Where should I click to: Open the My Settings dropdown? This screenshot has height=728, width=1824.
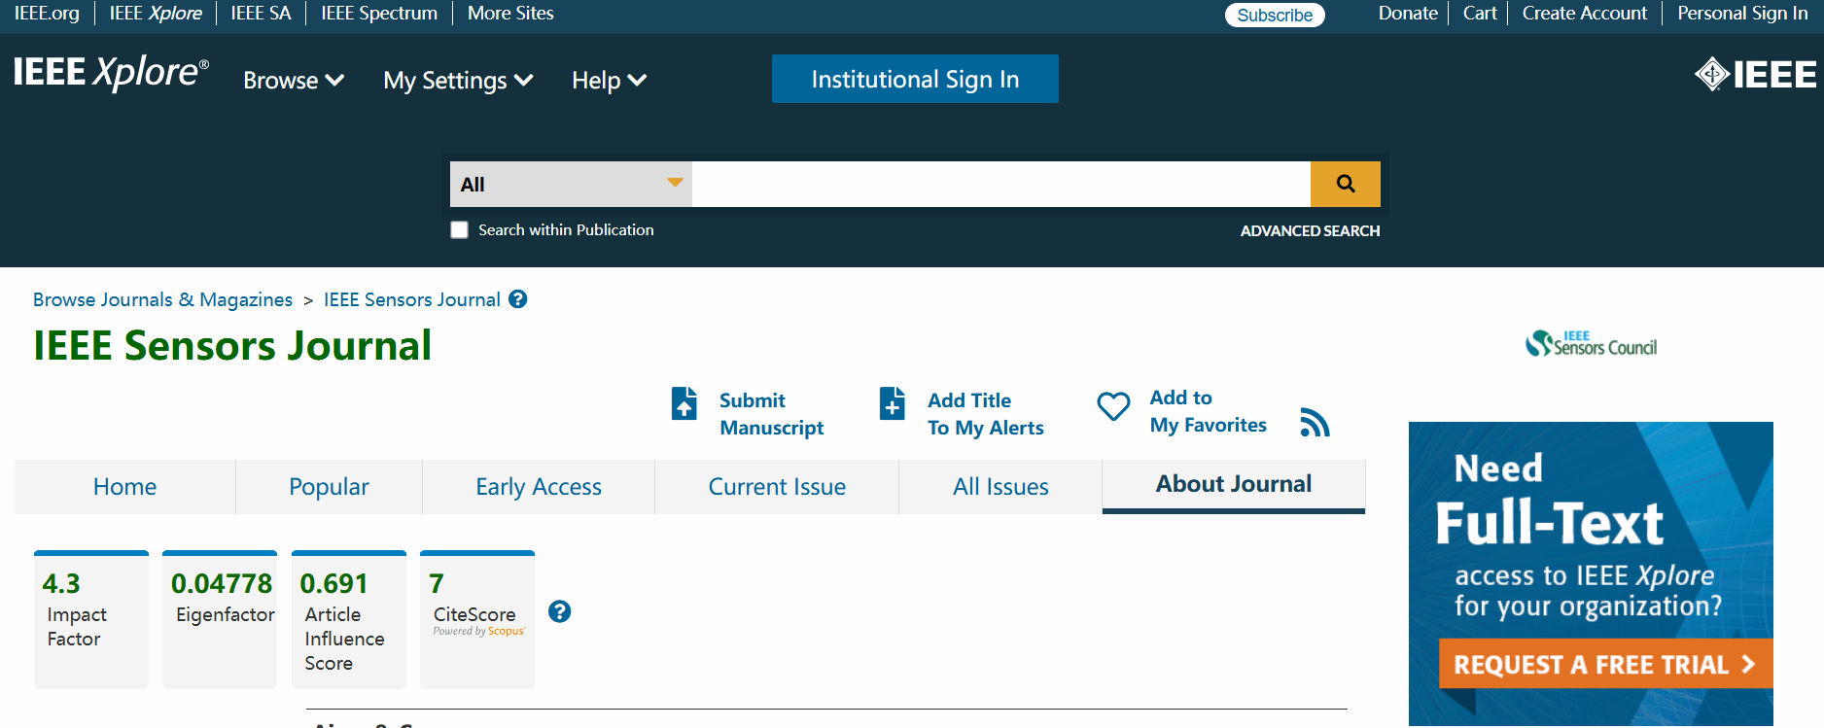coord(458,81)
